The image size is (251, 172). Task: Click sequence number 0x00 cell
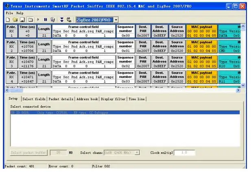click(x=126, y=31)
